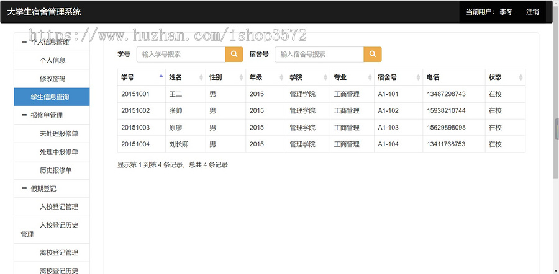Screen dimensions: 559x274
Task: Focus the 输入学号搜索 input field
Action: point(181,55)
